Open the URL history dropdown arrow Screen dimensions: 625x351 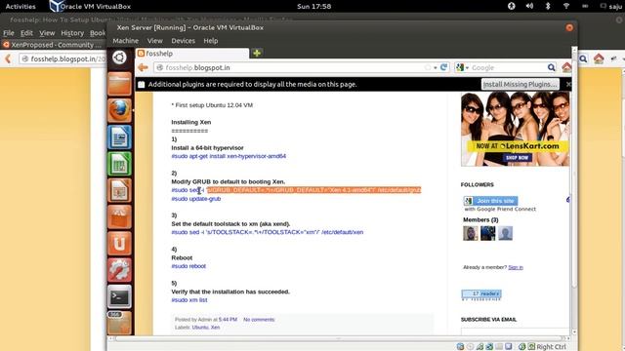tap(436, 67)
